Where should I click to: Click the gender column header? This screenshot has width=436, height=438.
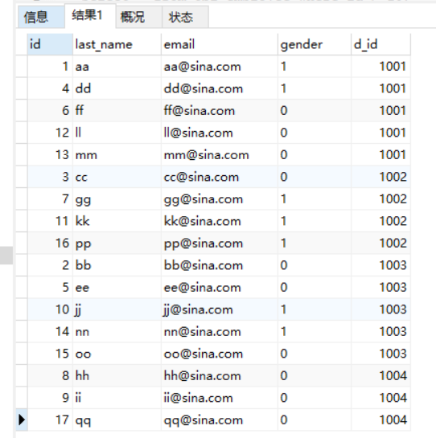pos(315,44)
